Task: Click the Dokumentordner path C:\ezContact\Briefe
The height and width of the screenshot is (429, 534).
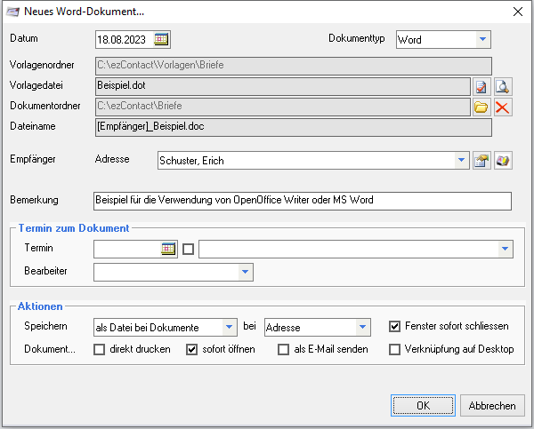Action: 283,107
